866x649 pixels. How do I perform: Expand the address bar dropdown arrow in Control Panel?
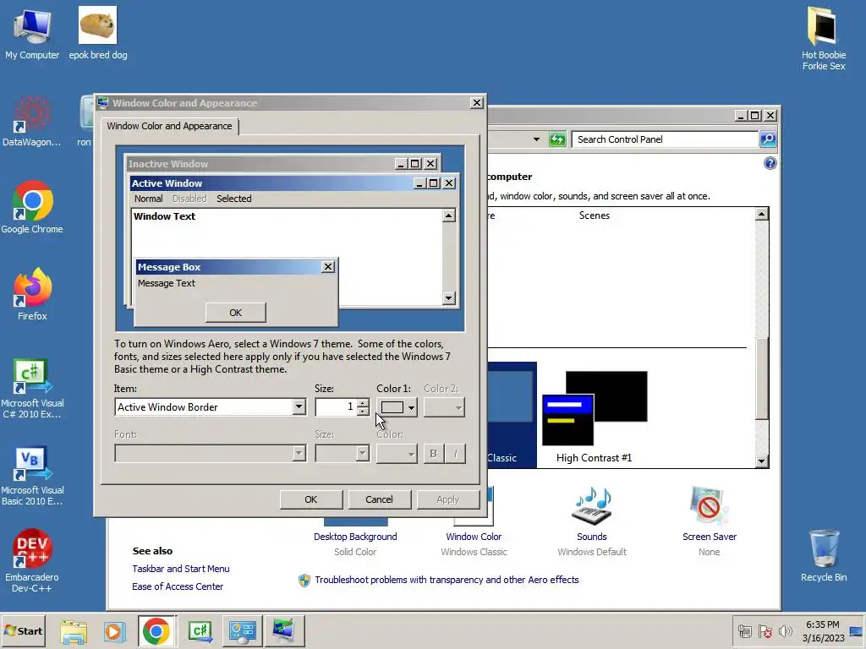[536, 139]
